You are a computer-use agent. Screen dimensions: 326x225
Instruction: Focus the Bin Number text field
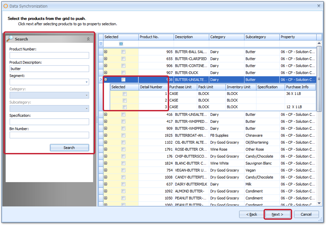pyautogui.click(x=49, y=135)
